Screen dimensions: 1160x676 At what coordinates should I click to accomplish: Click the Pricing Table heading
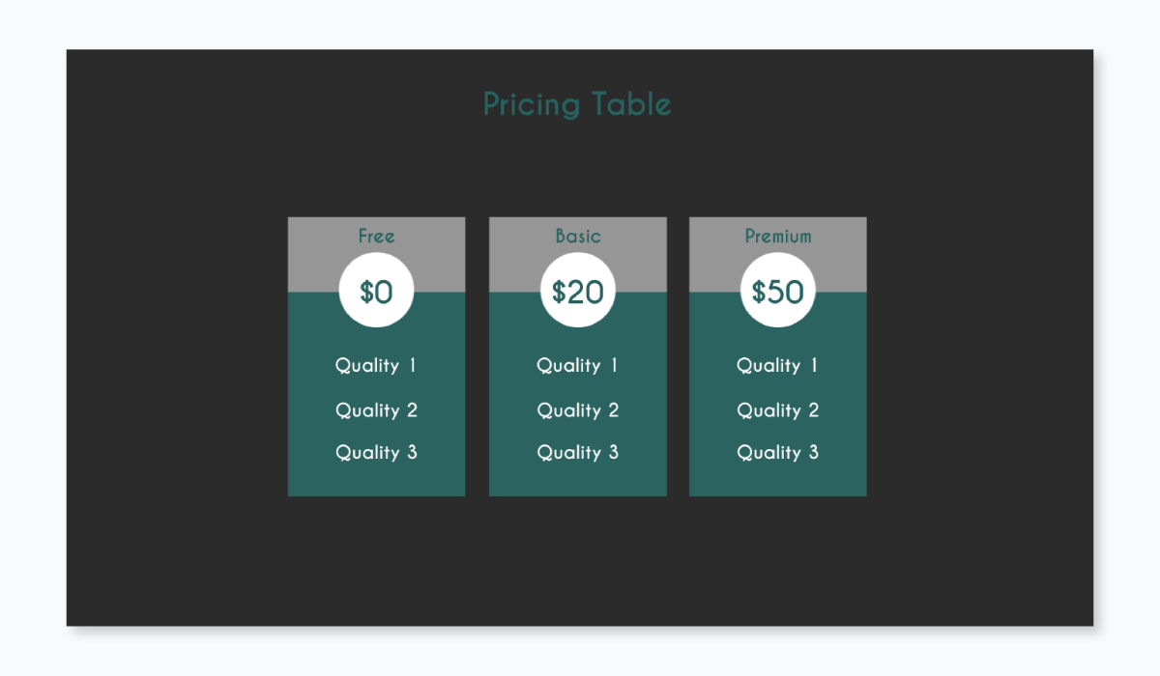pos(577,104)
